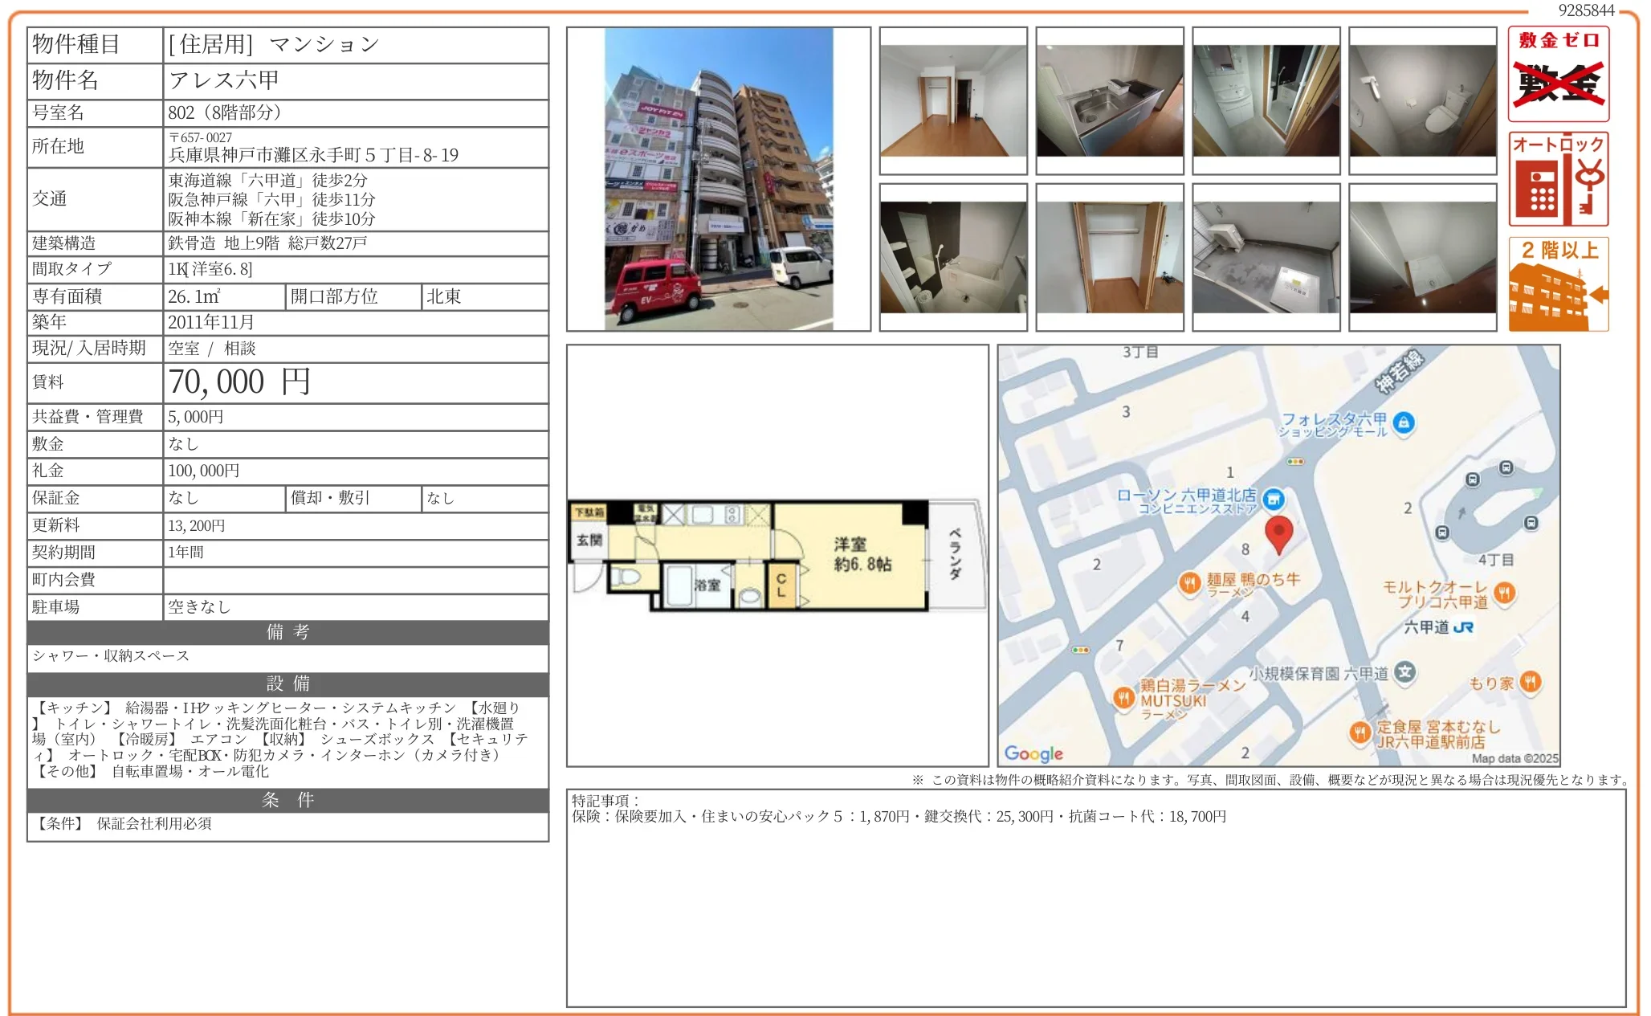This screenshot has height=1016, width=1651.
Task: Click the red location pin on map
Action: coord(1278,533)
